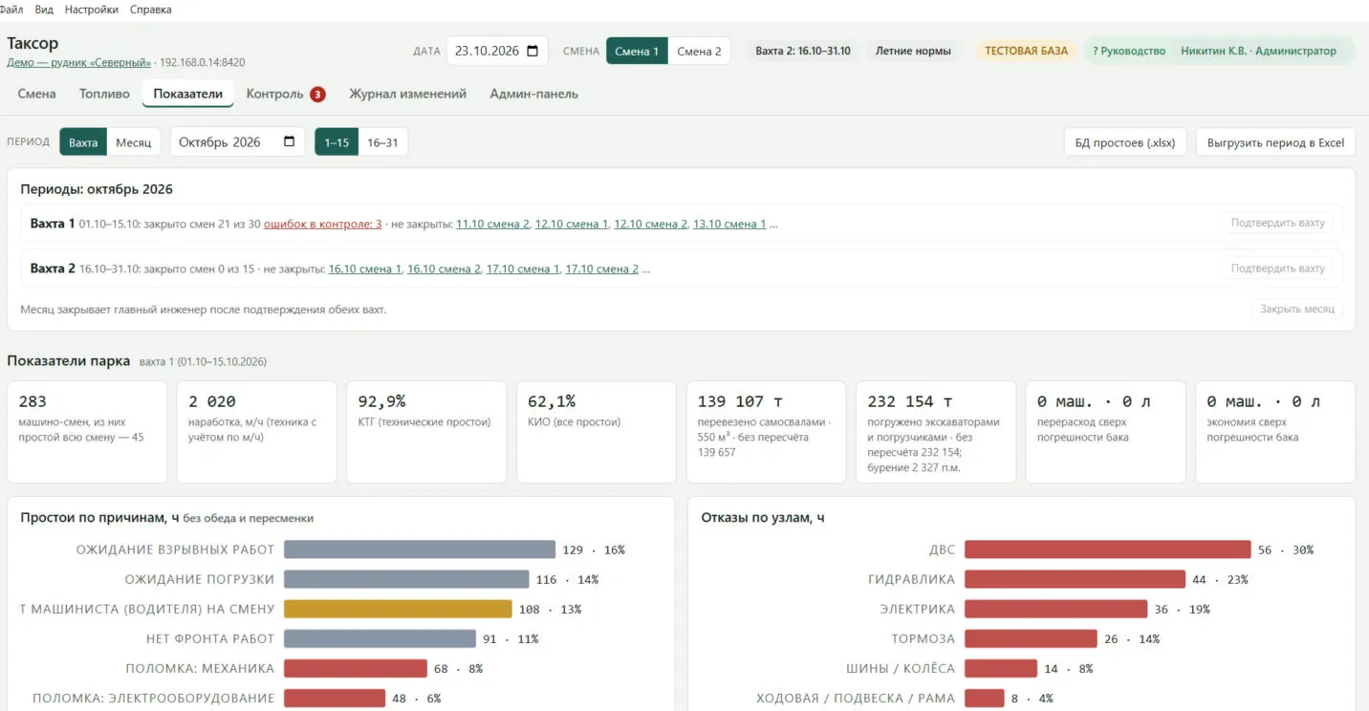Open the calendar icon beside Октябрь 2026
1369x711 pixels.
click(290, 142)
